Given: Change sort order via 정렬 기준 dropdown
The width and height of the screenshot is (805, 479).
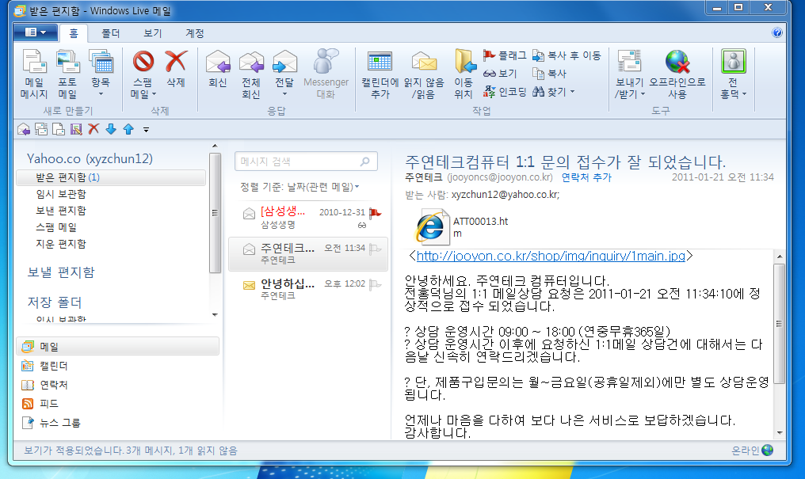Looking at the screenshot, I should (x=299, y=187).
